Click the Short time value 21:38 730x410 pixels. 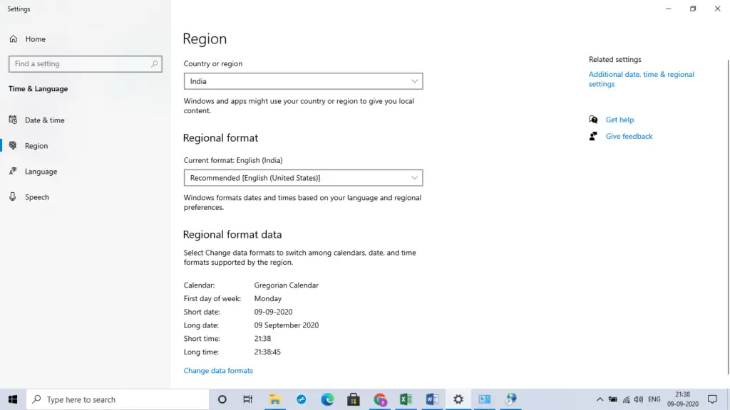click(262, 338)
